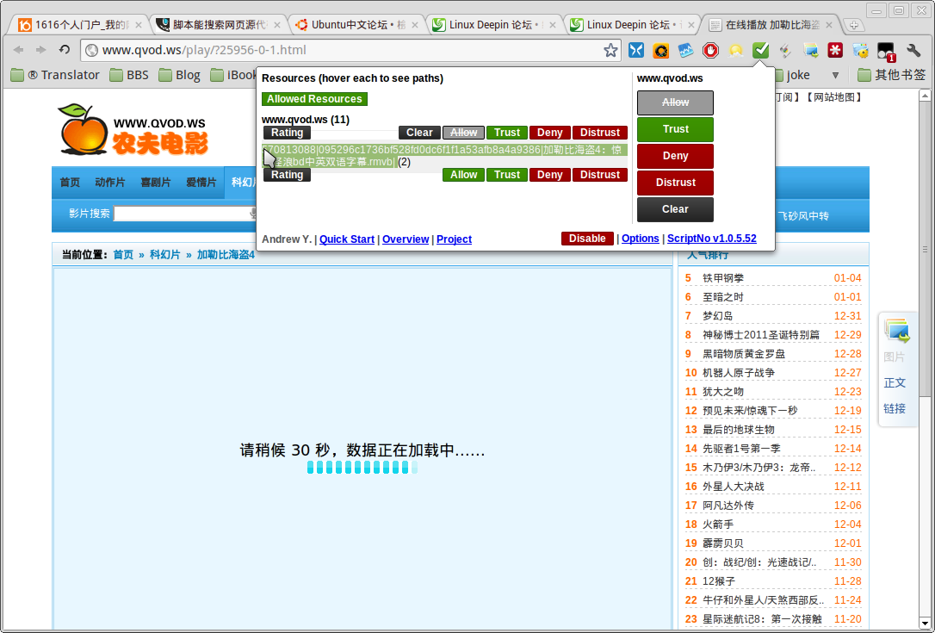The image size is (935, 633).
Task: Open 铁甲钢拳 in the ranking list
Action: click(x=722, y=278)
